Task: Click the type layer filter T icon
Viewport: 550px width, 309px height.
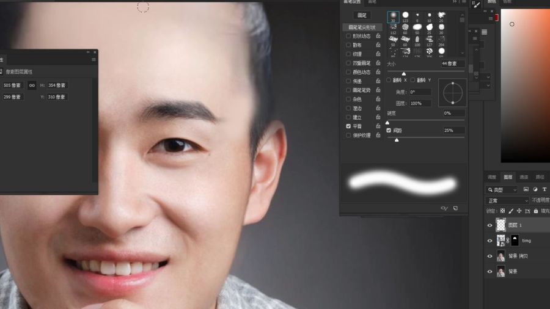Action: click(x=543, y=190)
